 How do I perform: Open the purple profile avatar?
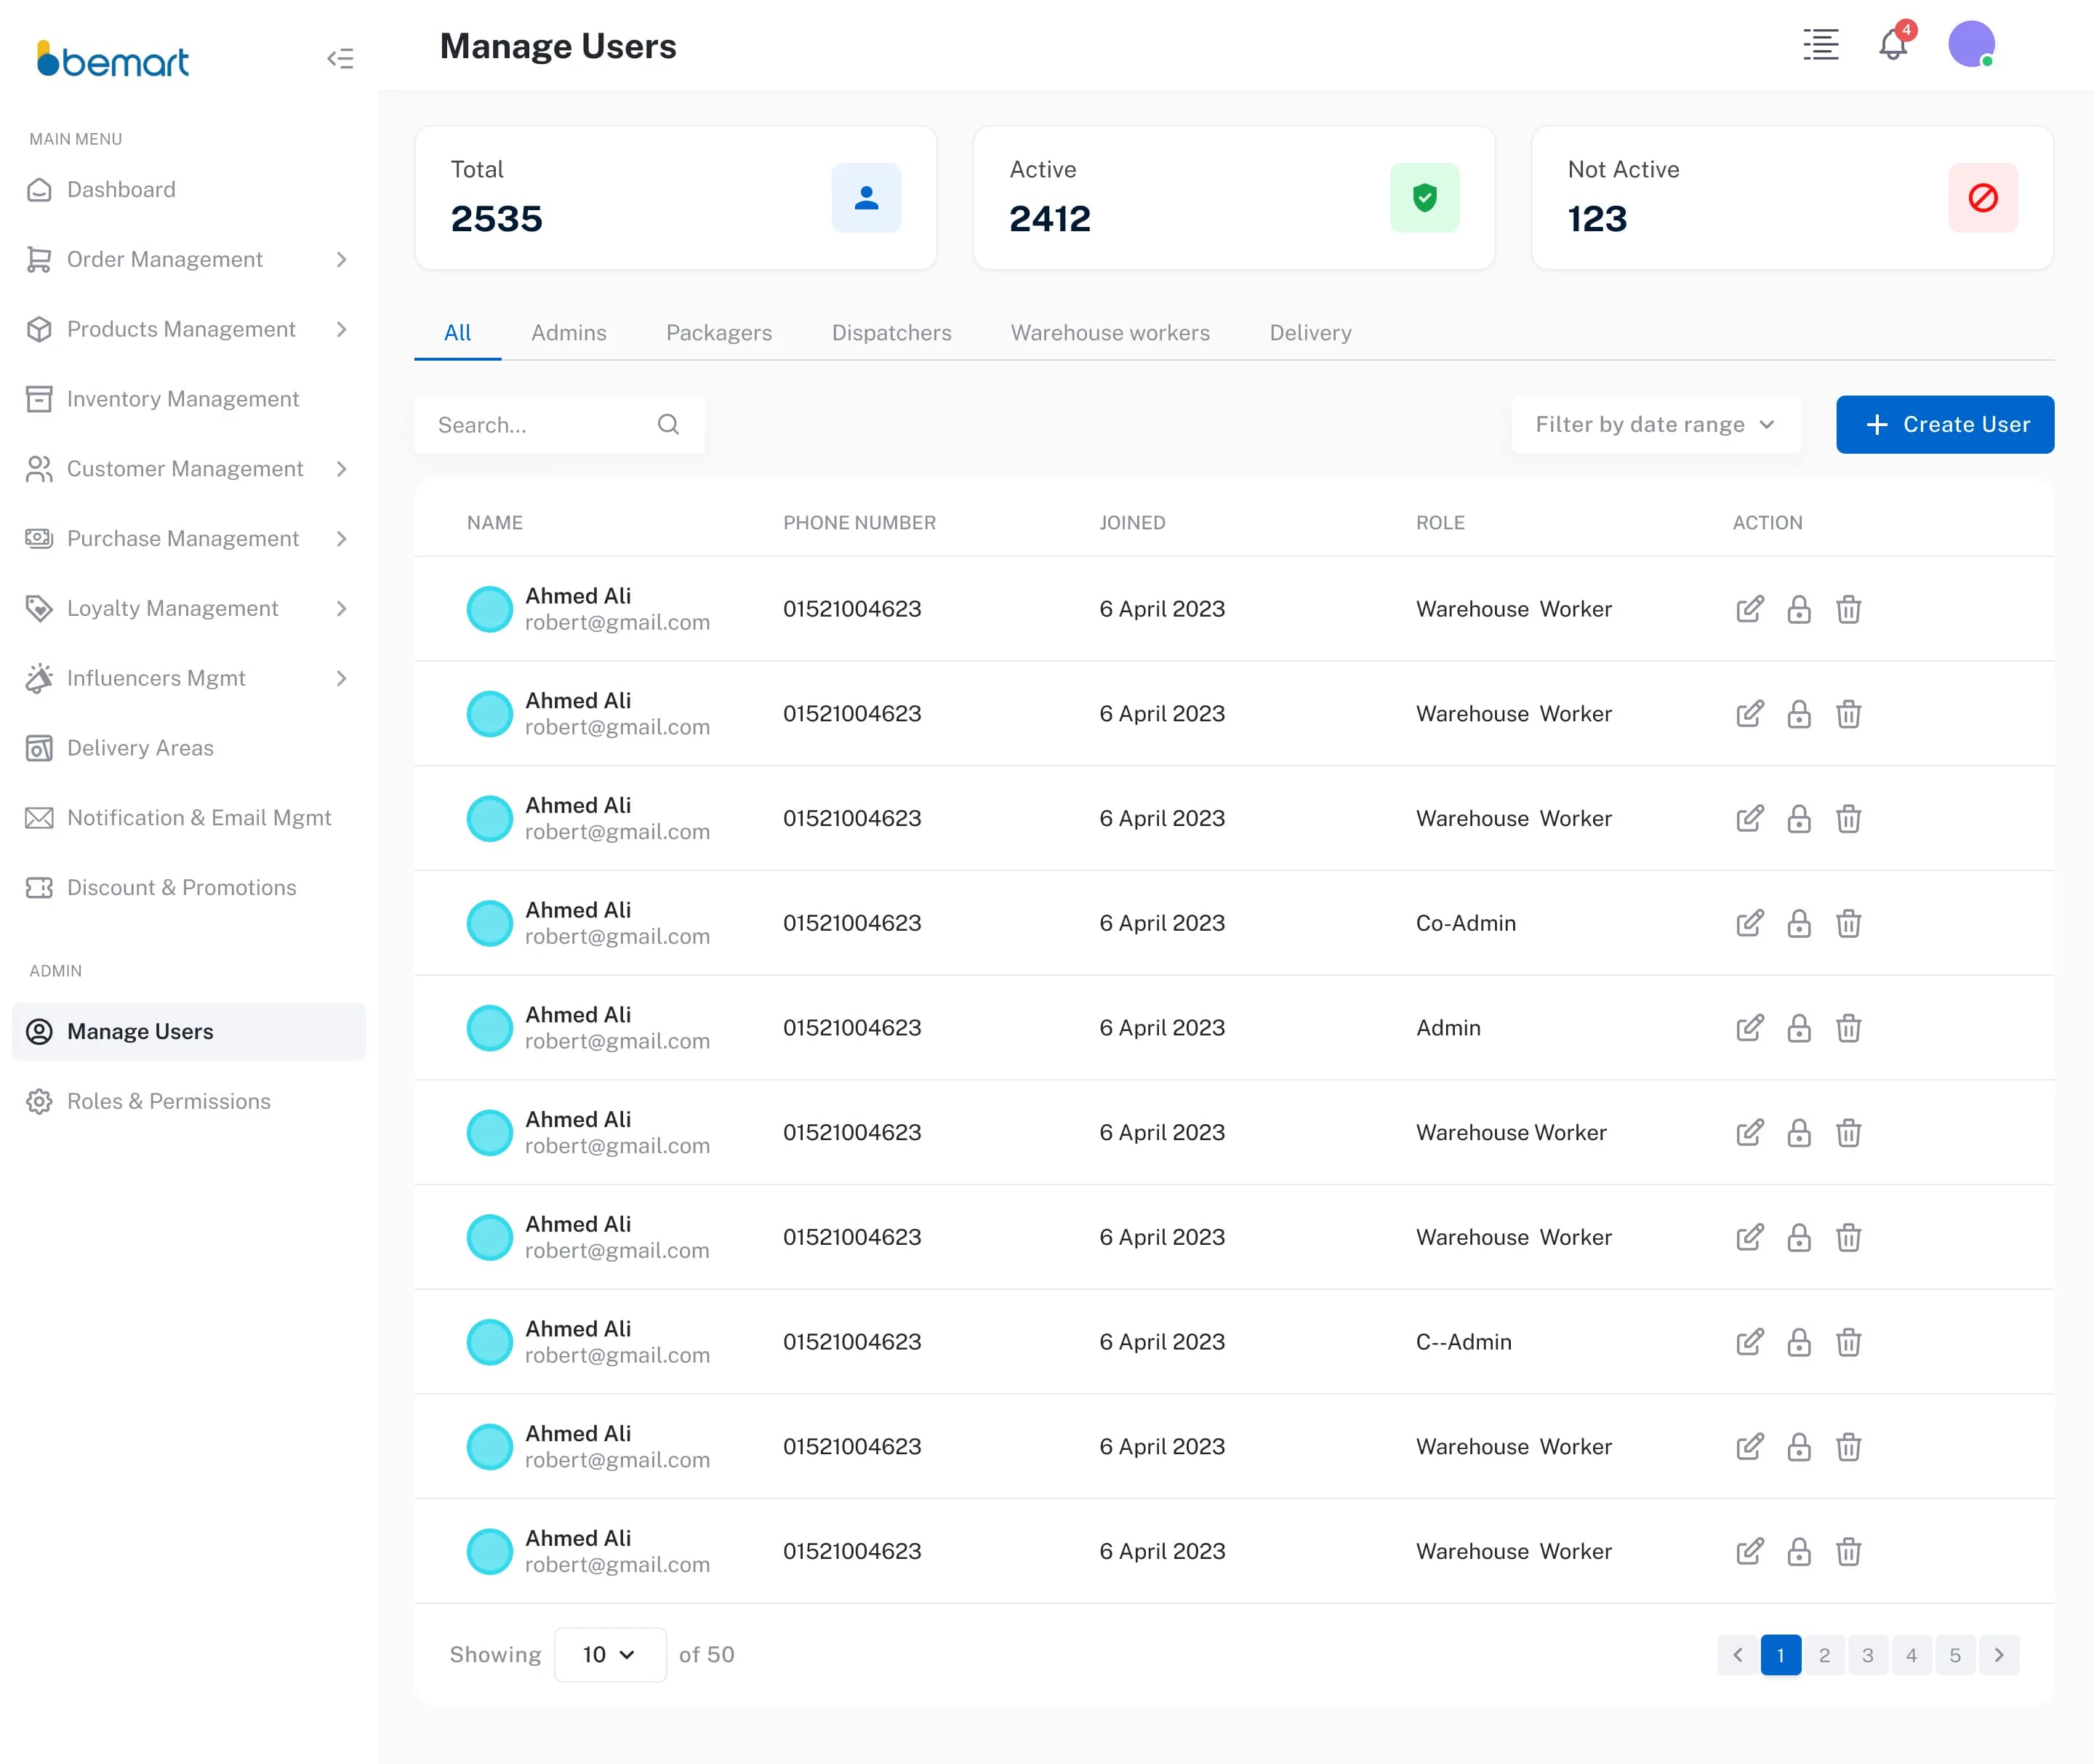pos(1971,45)
